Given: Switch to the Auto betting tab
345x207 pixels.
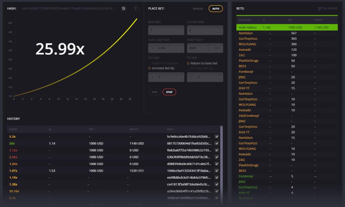Looking at the screenshot, I should 216,9.
